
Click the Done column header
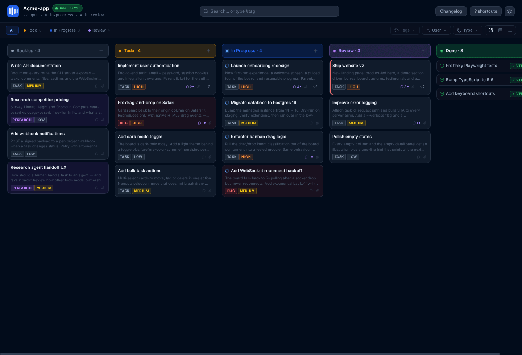point(479,51)
